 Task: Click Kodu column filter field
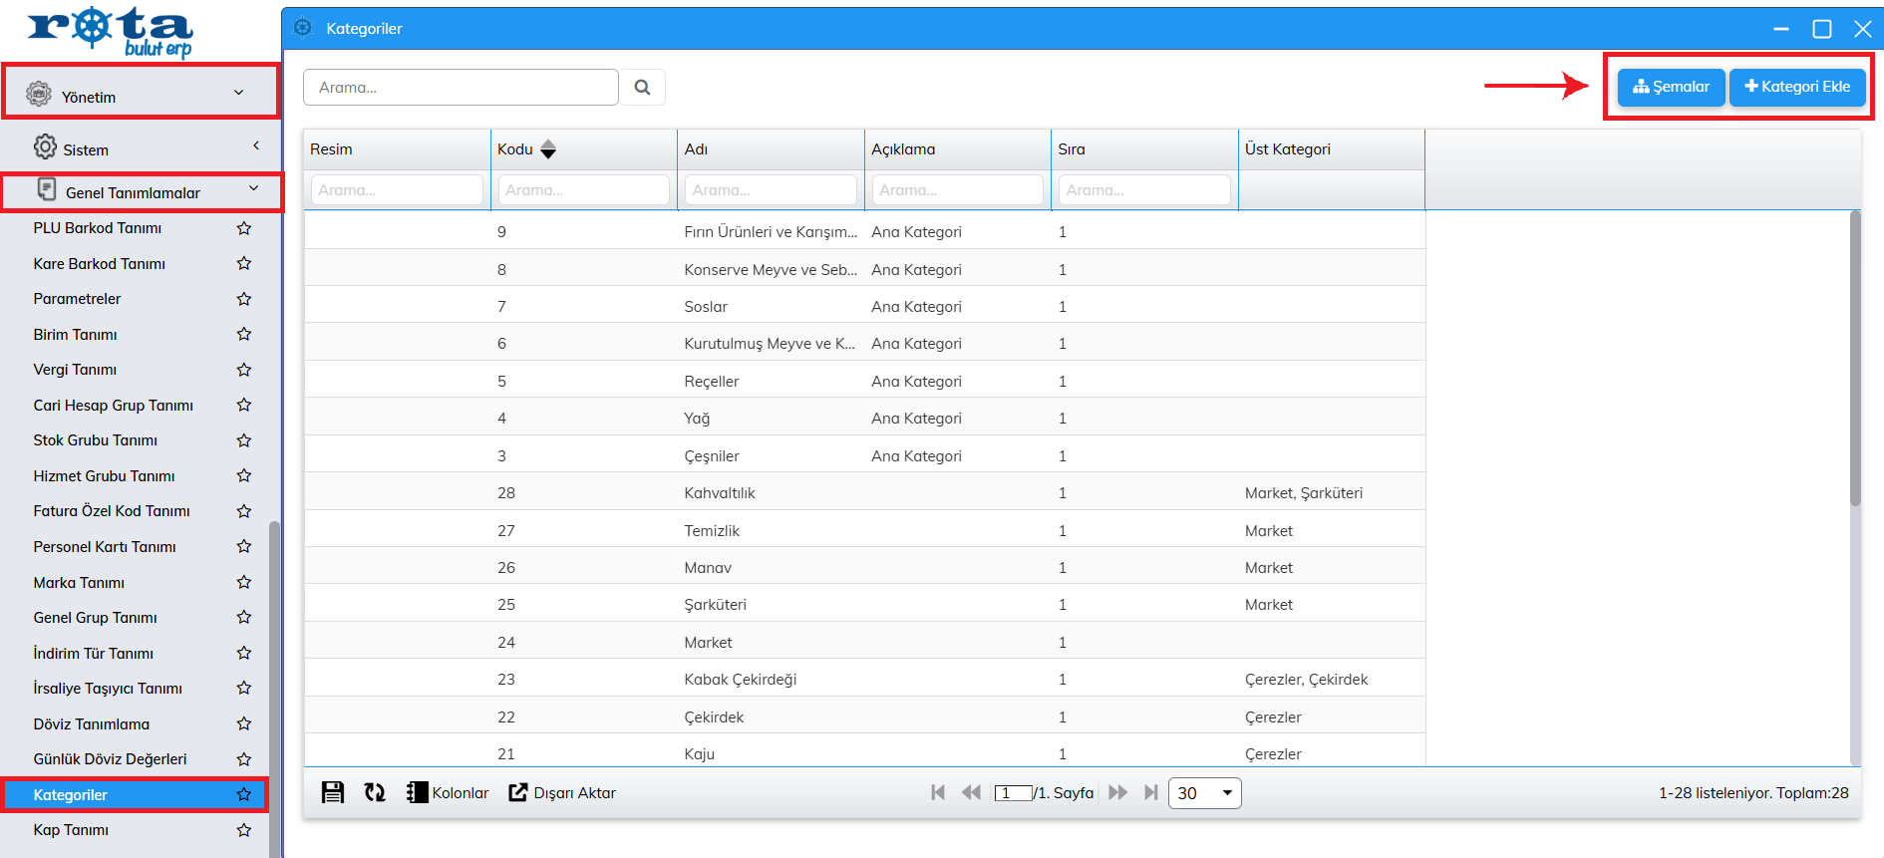coord(584,189)
